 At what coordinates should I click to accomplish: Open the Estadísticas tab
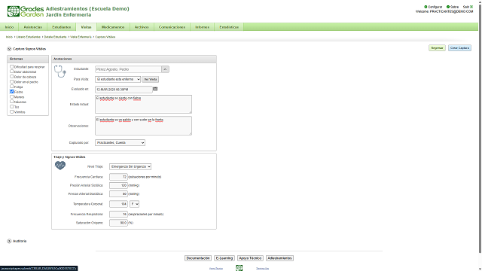(229, 27)
